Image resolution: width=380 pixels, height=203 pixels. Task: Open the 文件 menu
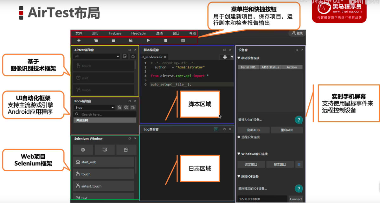click(x=79, y=33)
